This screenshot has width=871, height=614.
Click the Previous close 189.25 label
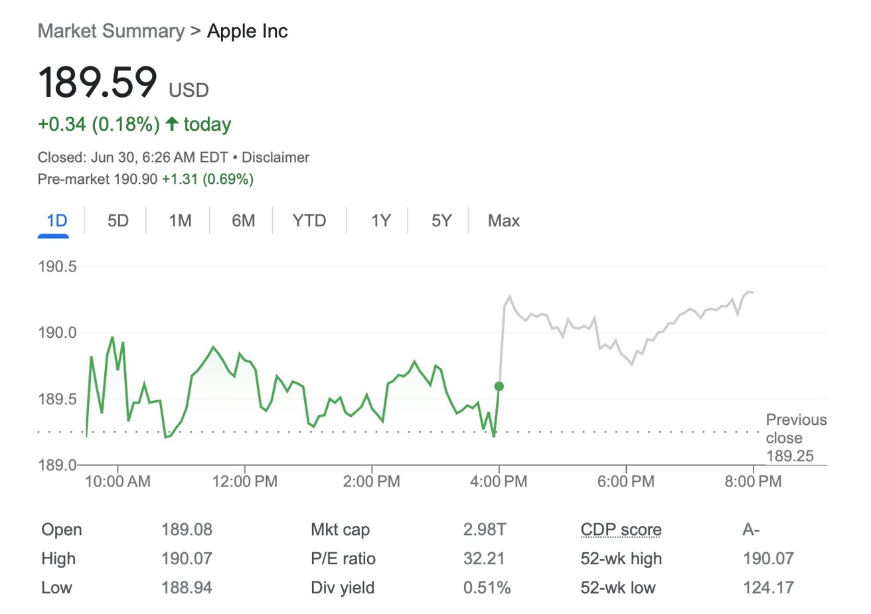tap(795, 437)
